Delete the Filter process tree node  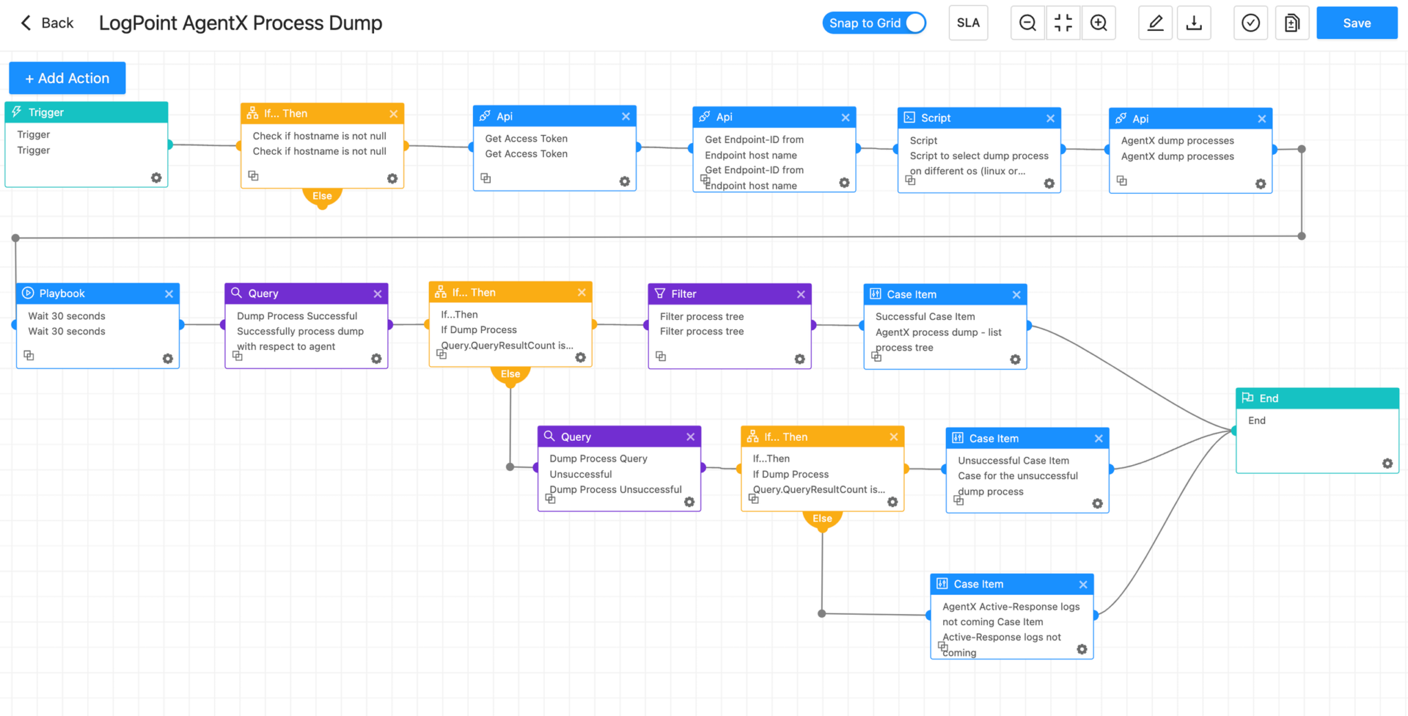(x=801, y=294)
